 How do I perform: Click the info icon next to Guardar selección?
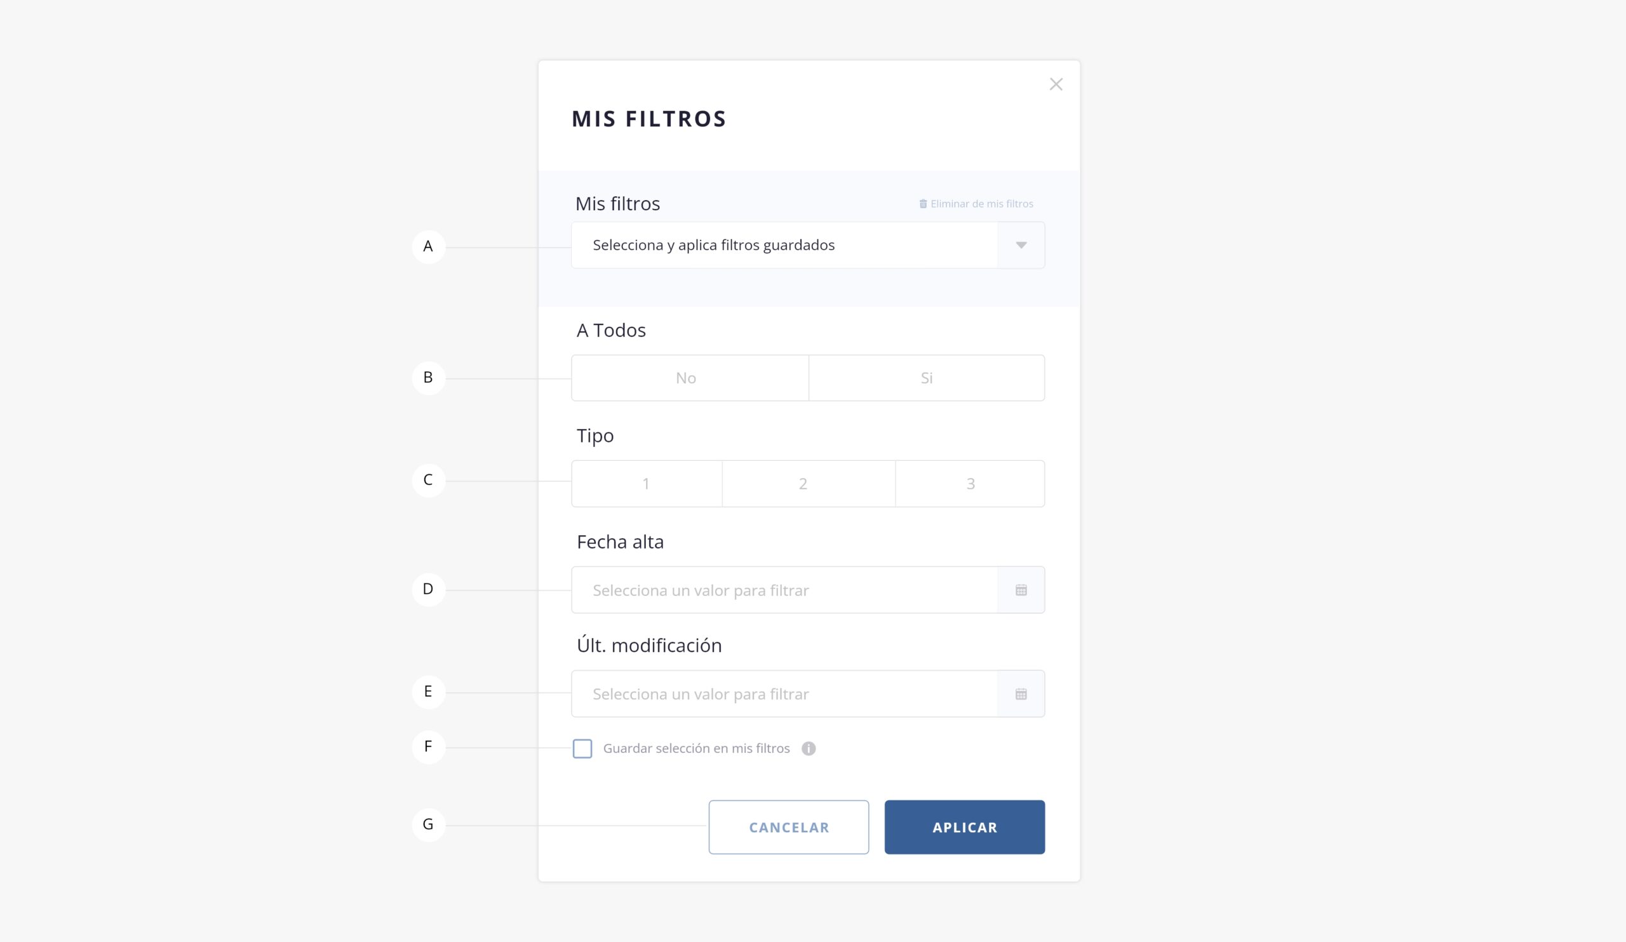pyautogui.click(x=809, y=748)
